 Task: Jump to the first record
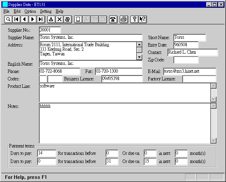pos(17,19)
